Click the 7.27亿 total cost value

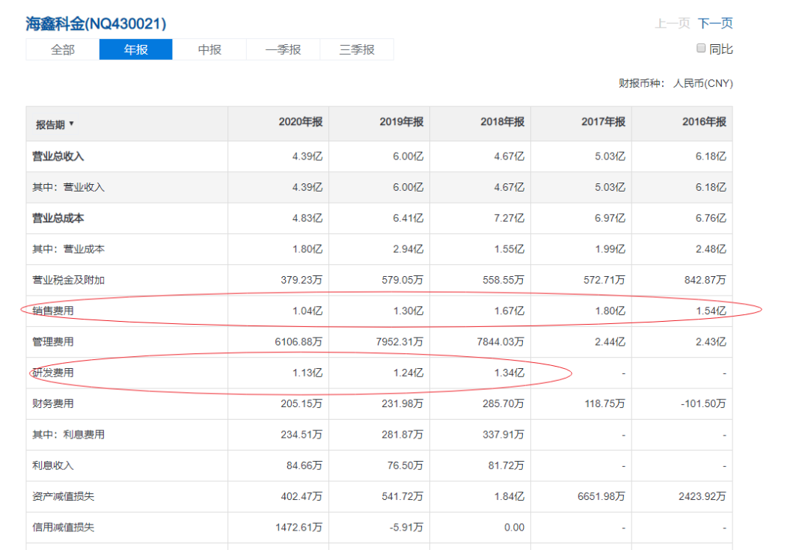pyautogui.click(x=509, y=218)
